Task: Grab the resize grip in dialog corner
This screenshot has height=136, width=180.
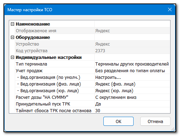Action: (x=173, y=129)
